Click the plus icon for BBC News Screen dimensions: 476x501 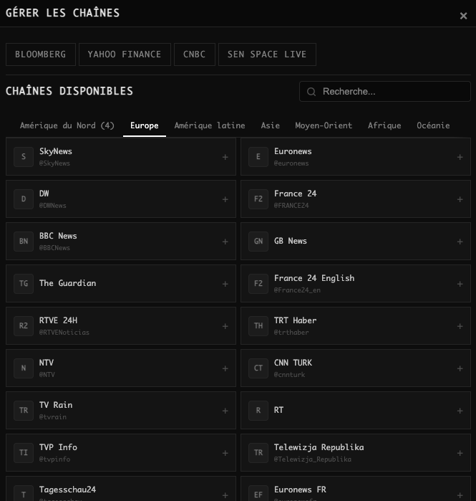pyautogui.click(x=225, y=242)
